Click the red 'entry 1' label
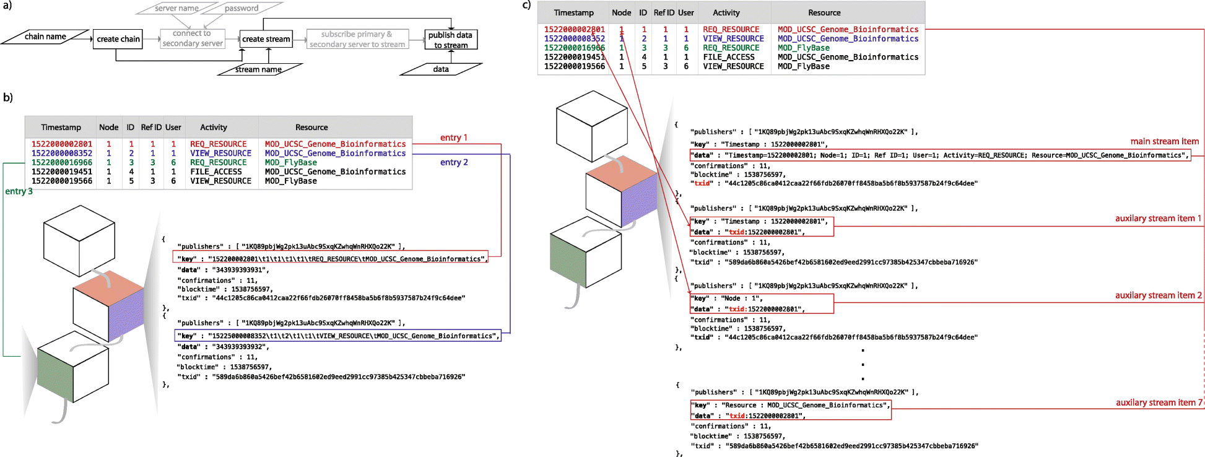The width and height of the screenshot is (1205, 457). (454, 137)
